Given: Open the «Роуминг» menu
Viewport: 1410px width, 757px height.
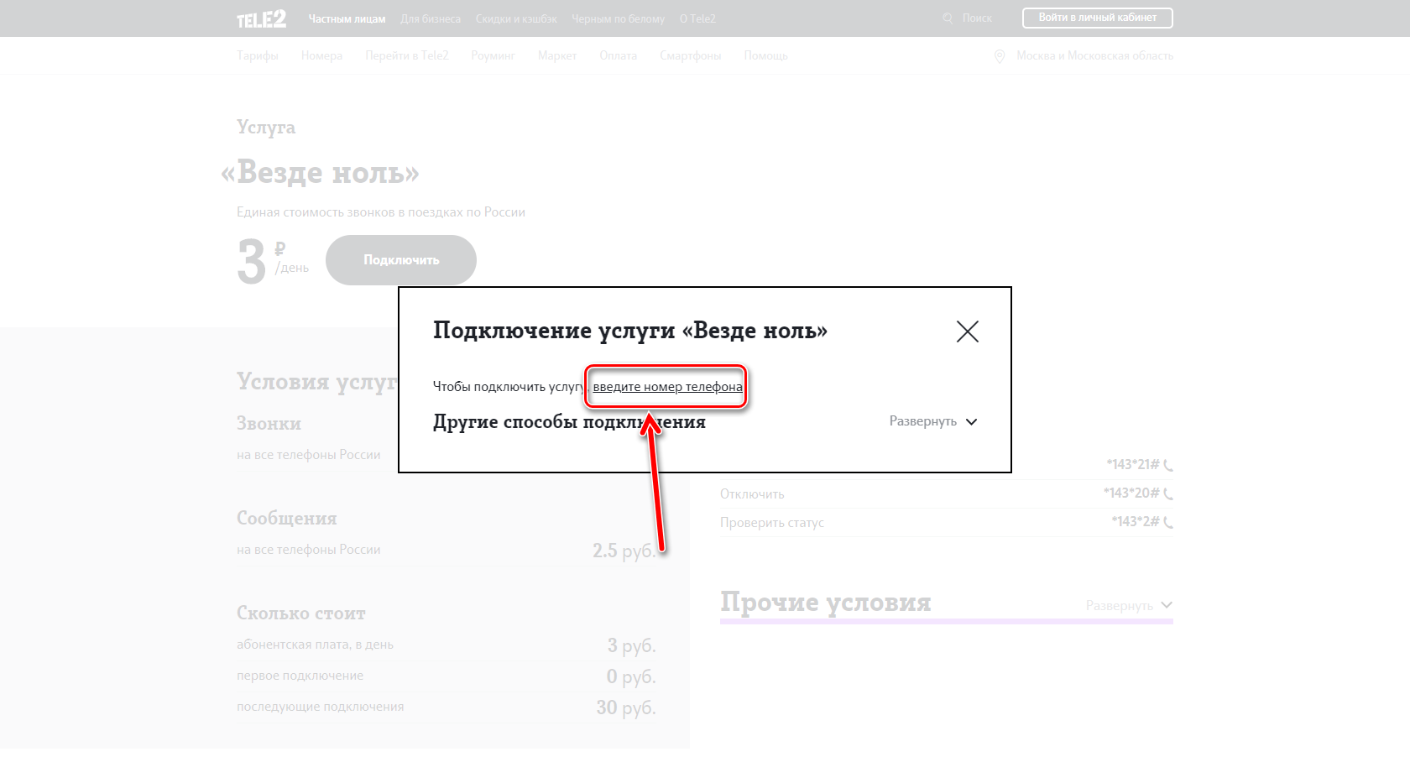Looking at the screenshot, I should coord(493,55).
